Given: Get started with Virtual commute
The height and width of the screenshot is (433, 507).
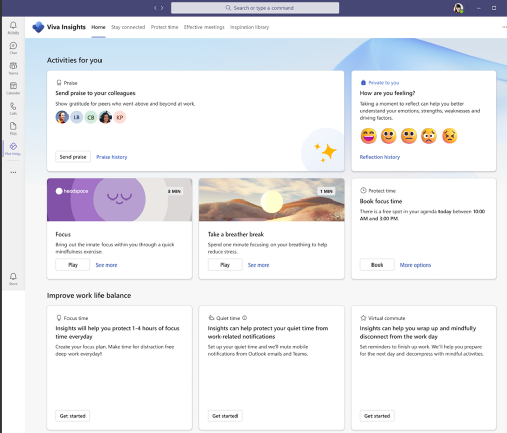Looking at the screenshot, I should click(377, 416).
